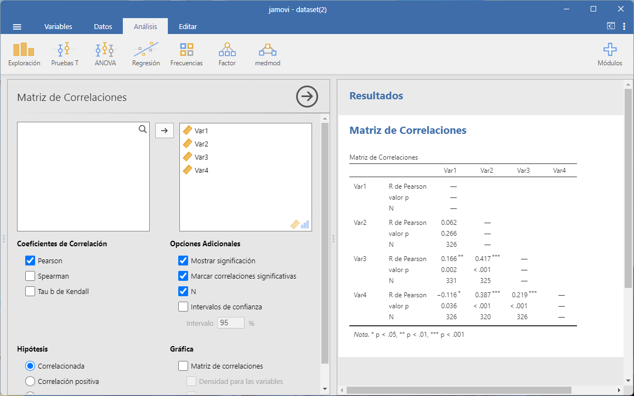Open the Módulos plus icon
Screen dimensions: 634x396
(610, 54)
